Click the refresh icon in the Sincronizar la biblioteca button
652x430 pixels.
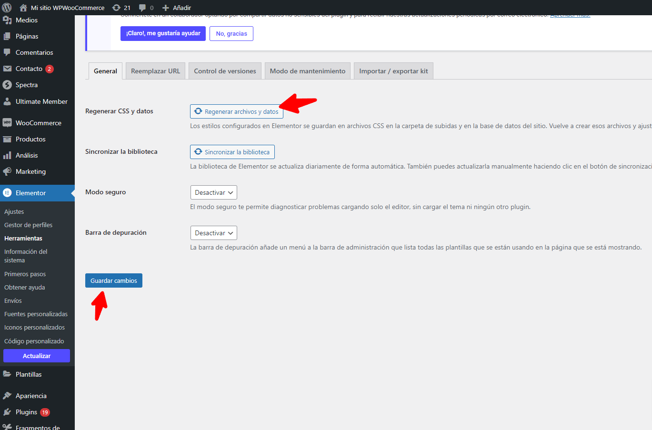(x=198, y=151)
